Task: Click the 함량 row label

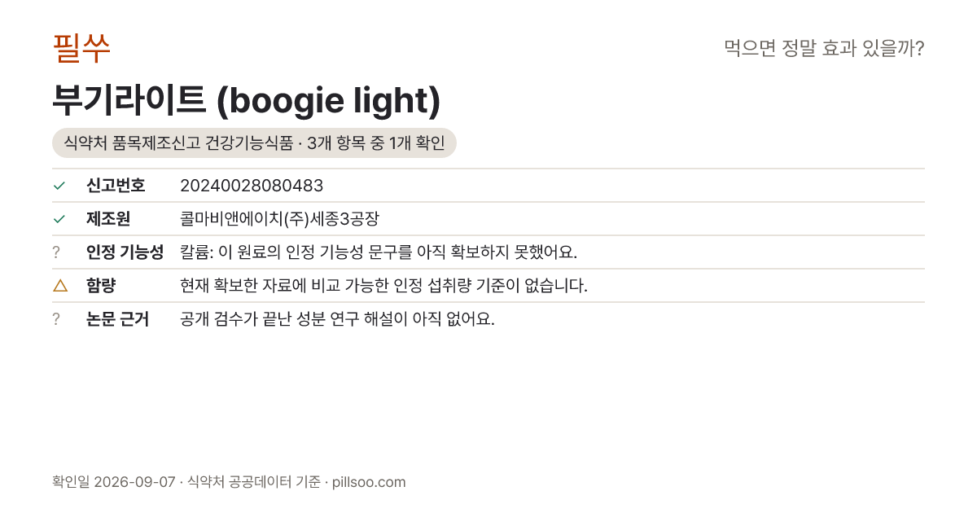Action: tap(101, 286)
